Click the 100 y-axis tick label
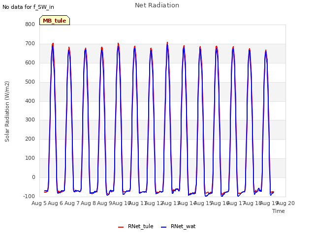315x236 pixels. coord(30,158)
